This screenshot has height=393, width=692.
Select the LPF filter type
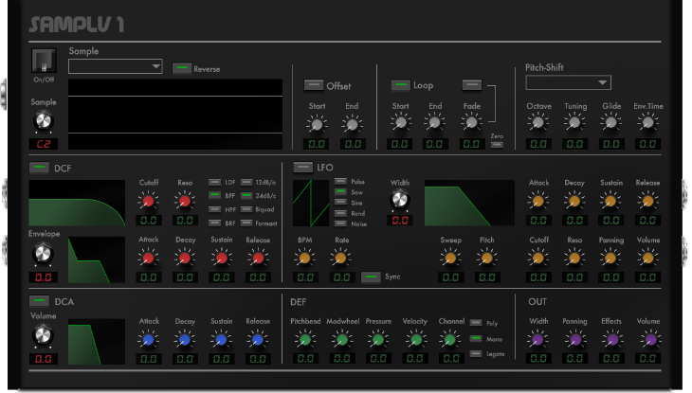pos(215,182)
